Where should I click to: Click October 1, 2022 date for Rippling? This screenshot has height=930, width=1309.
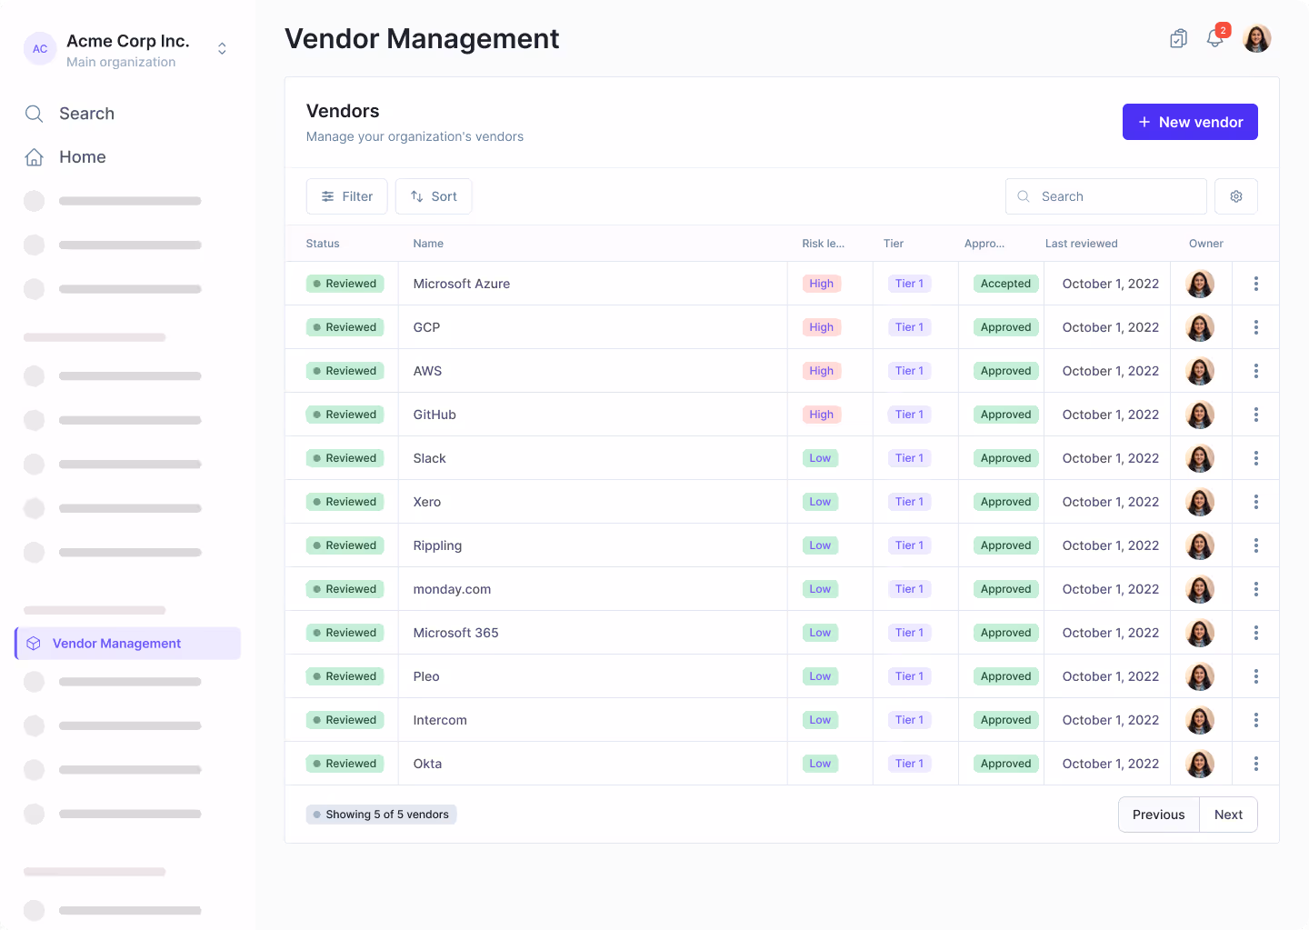click(1111, 545)
